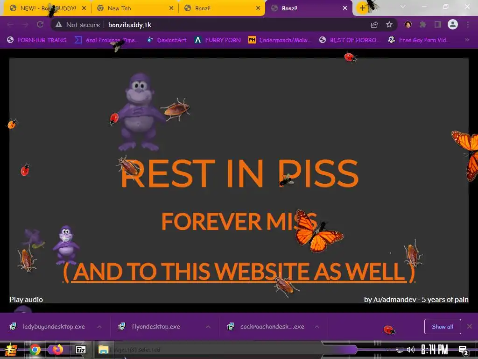This screenshot has width=478, height=359.
Task: Expand options for ladybugondesktop.exe download
Action: 99,327
